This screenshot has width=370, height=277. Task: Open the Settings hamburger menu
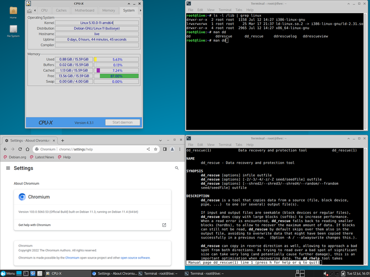click(8, 168)
